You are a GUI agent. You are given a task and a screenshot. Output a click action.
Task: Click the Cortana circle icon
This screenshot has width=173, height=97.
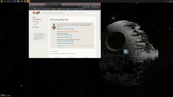coord(8,1)
